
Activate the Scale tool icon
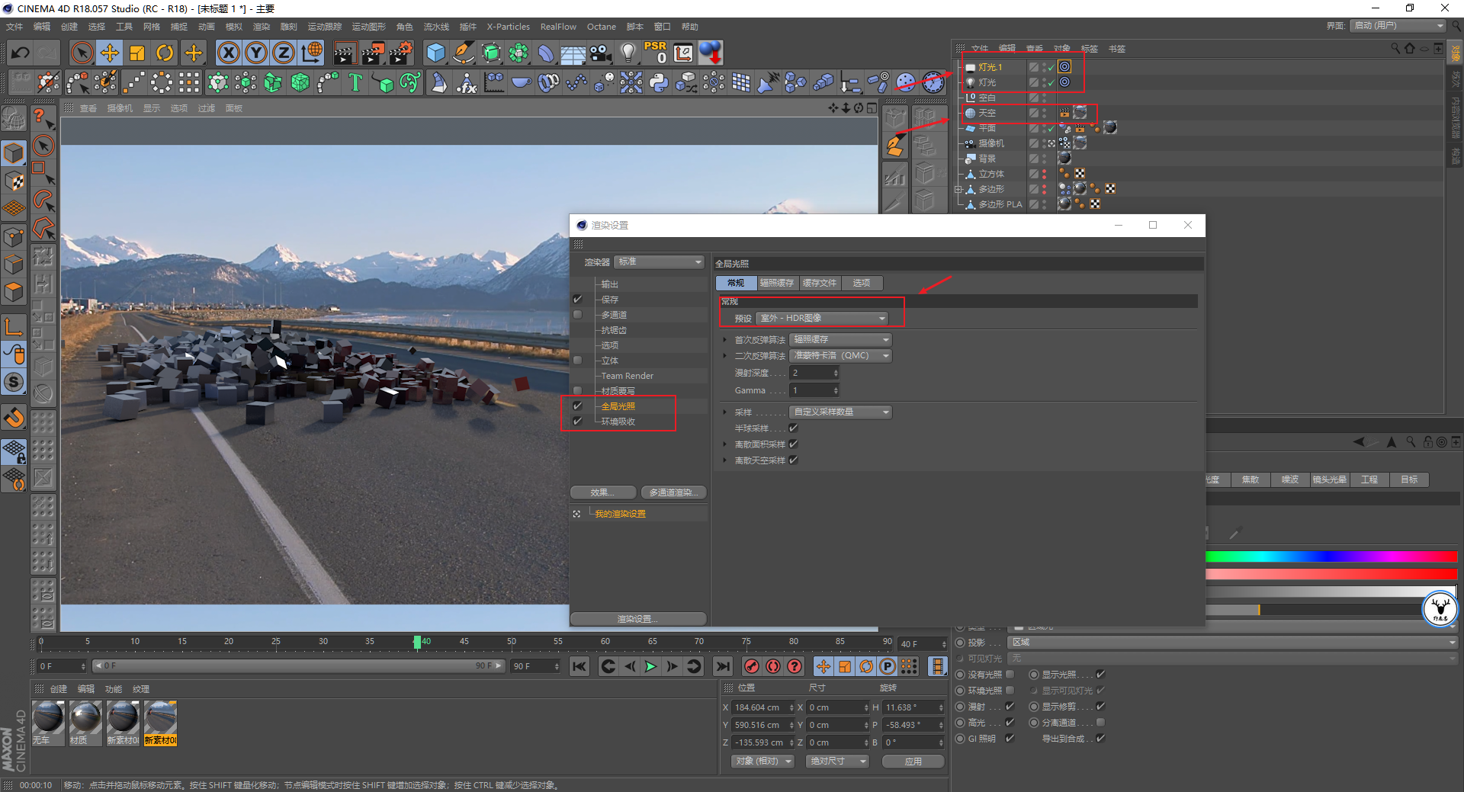coord(137,53)
